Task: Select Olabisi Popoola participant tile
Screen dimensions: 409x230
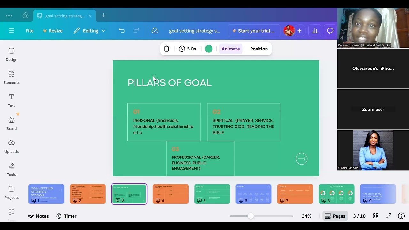Action: (373, 150)
